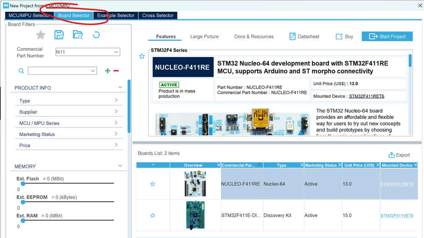Open the STM32F411RET6 link in boards list
Image resolution: width=424 pixels, height=238 pixels.
click(397, 184)
